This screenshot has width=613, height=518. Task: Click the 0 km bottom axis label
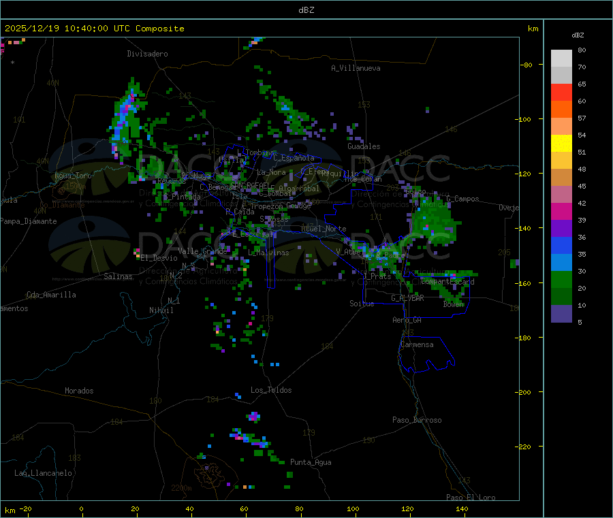point(81,508)
